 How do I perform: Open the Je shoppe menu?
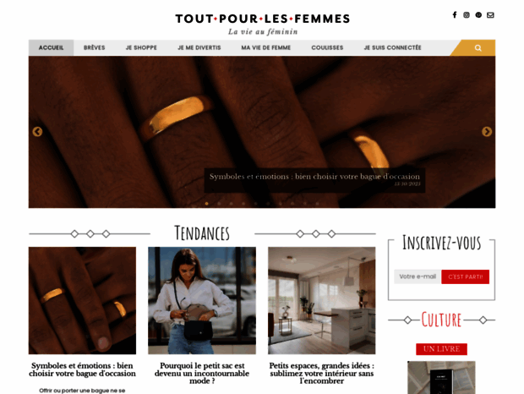click(141, 48)
